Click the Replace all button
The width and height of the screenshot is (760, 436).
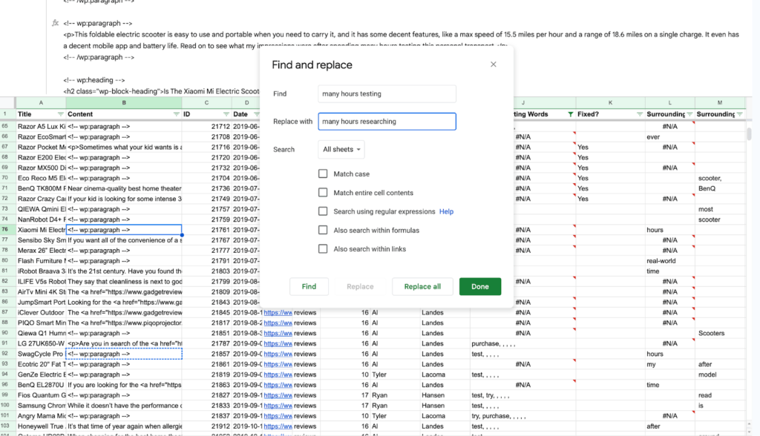click(422, 286)
